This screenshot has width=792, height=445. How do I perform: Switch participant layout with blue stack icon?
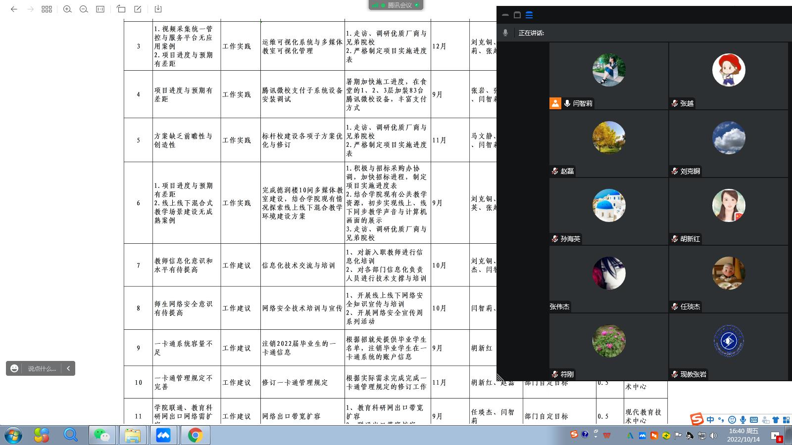(x=529, y=15)
